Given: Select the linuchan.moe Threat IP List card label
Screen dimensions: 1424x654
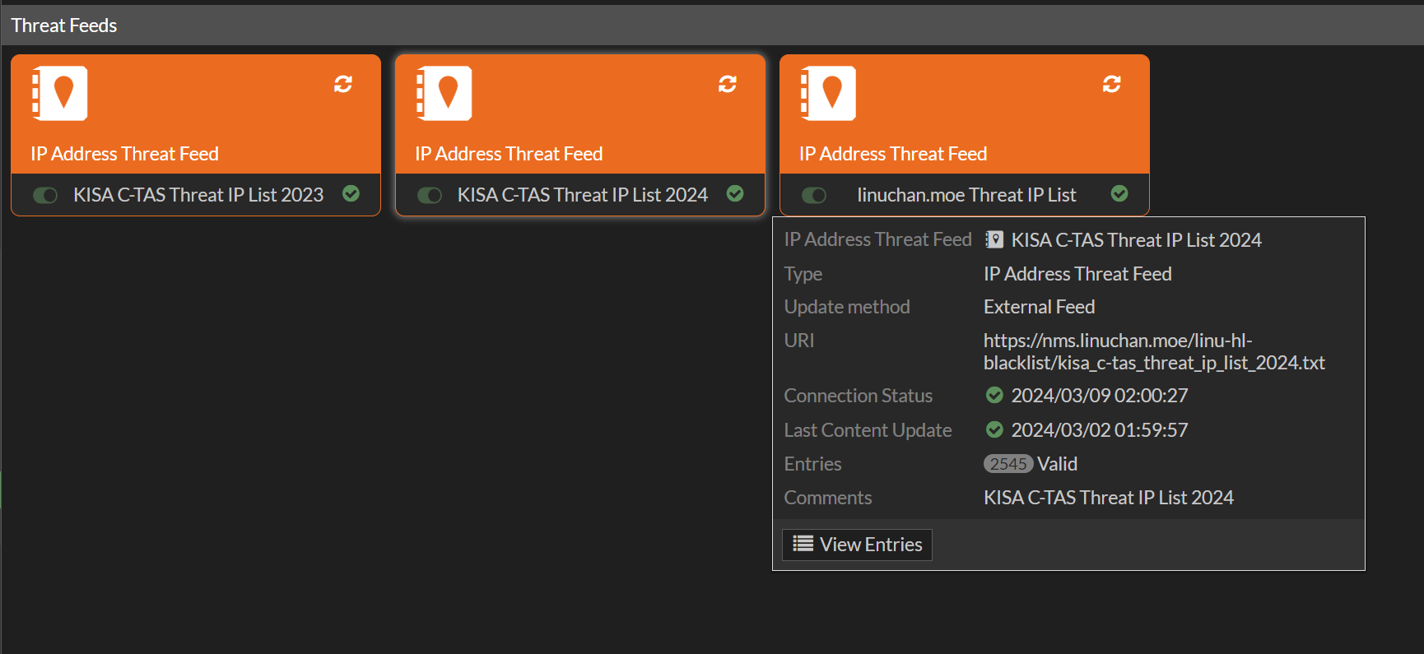Looking at the screenshot, I should tap(966, 195).
